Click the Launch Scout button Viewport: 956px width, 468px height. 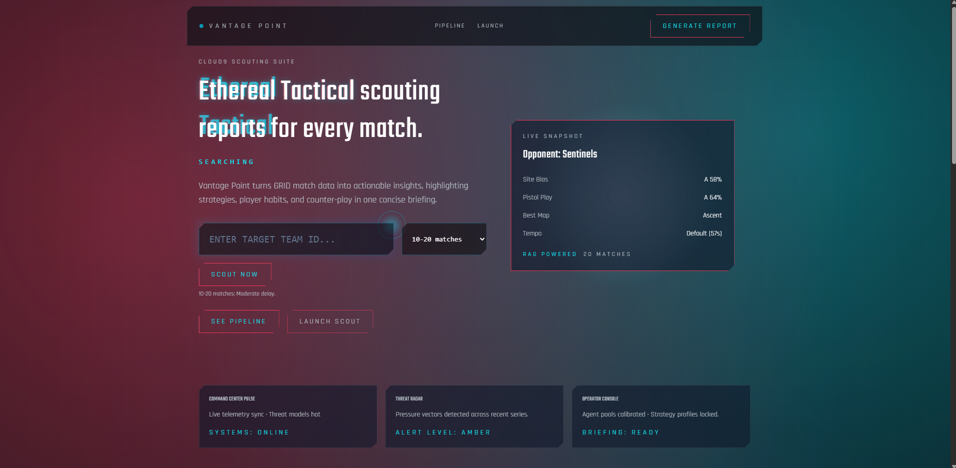pyautogui.click(x=330, y=321)
